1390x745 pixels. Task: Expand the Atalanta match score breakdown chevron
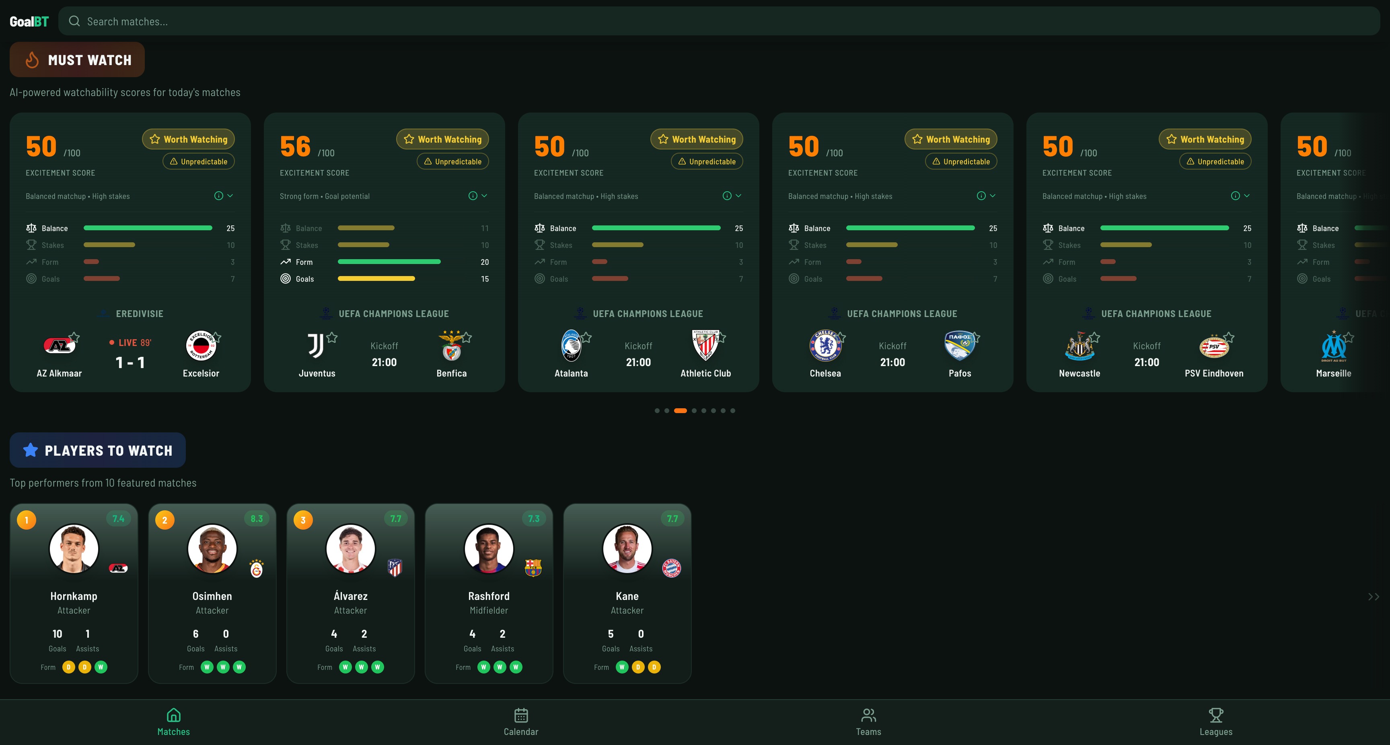tap(739, 196)
